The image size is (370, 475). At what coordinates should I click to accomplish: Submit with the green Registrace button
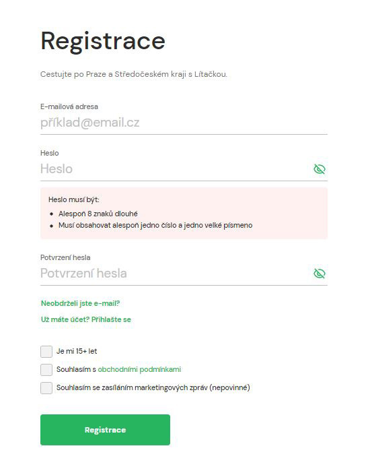point(105,430)
